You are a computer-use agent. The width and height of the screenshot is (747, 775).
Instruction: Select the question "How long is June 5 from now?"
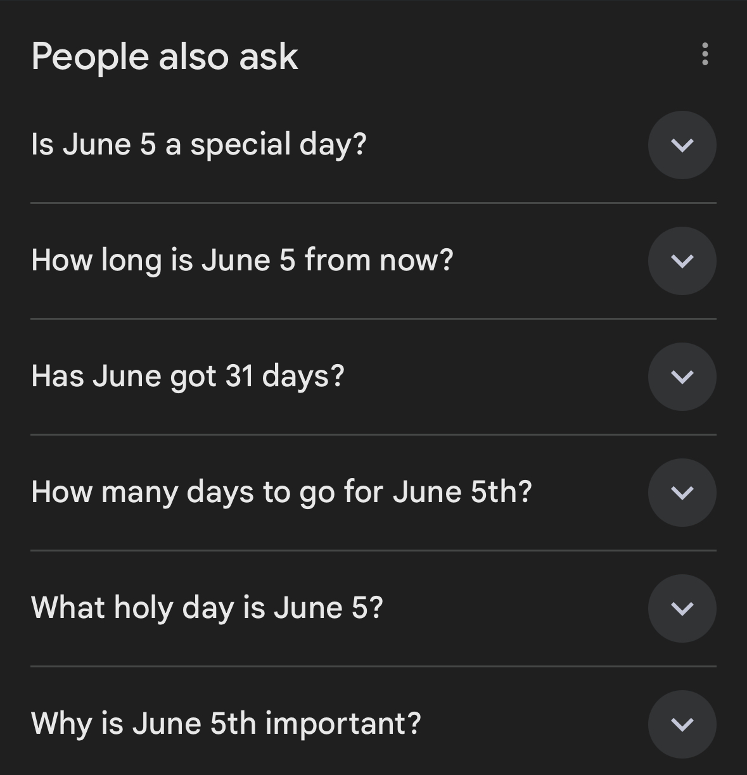coord(242,261)
